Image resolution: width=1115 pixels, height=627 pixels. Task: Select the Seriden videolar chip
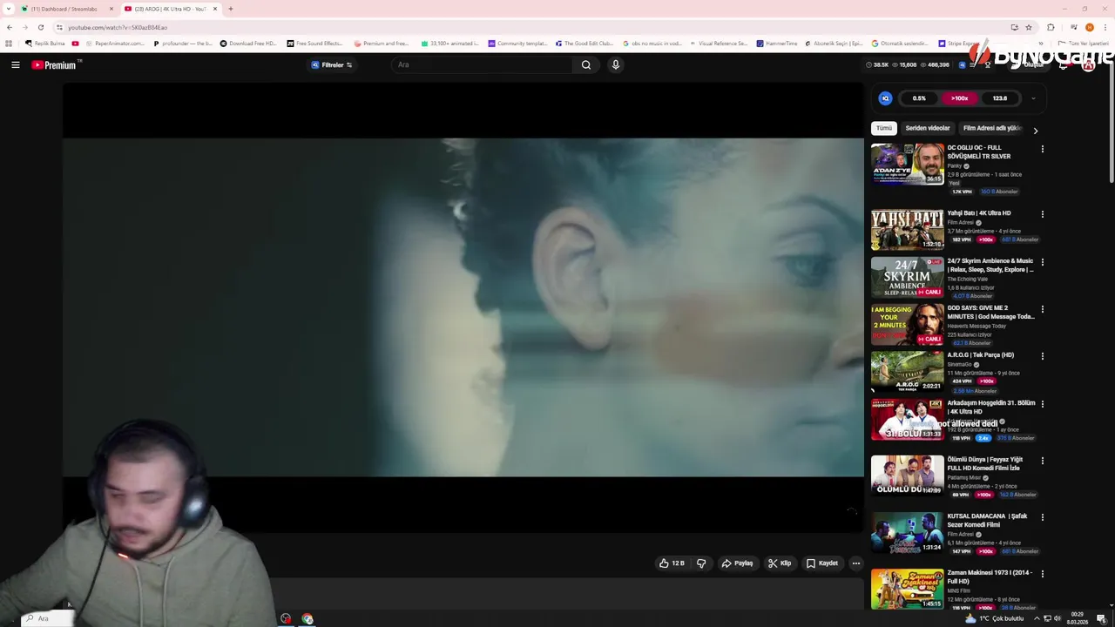point(928,128)
